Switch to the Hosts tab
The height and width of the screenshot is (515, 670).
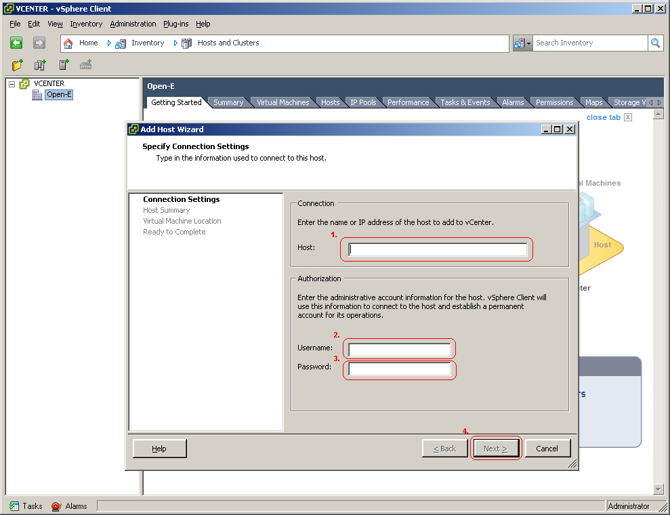pyautogui.click(x=331, y=102)
